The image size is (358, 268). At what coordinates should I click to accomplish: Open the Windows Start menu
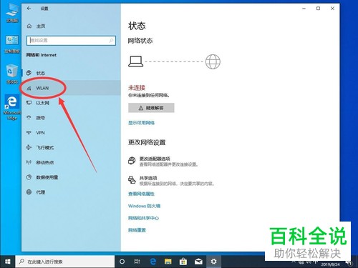(8, 262)
